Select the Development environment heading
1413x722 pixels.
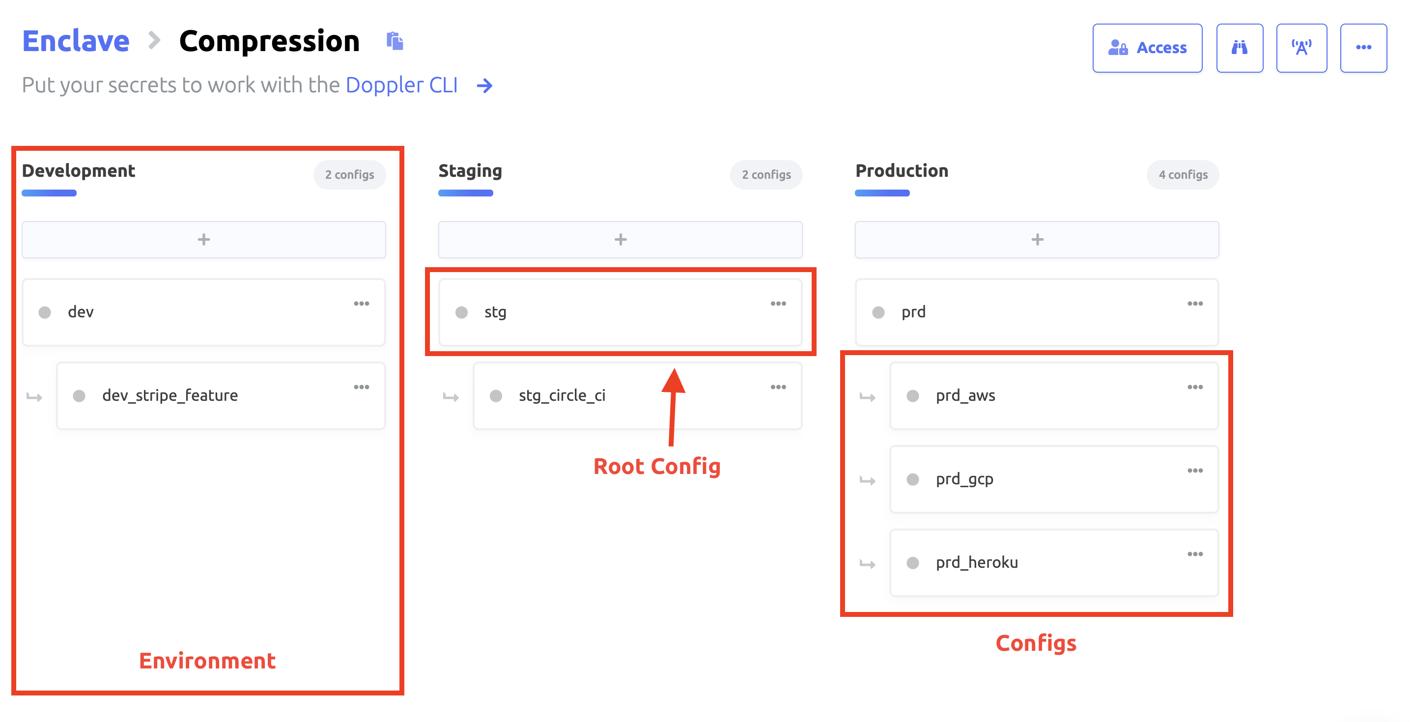[79, 171]
